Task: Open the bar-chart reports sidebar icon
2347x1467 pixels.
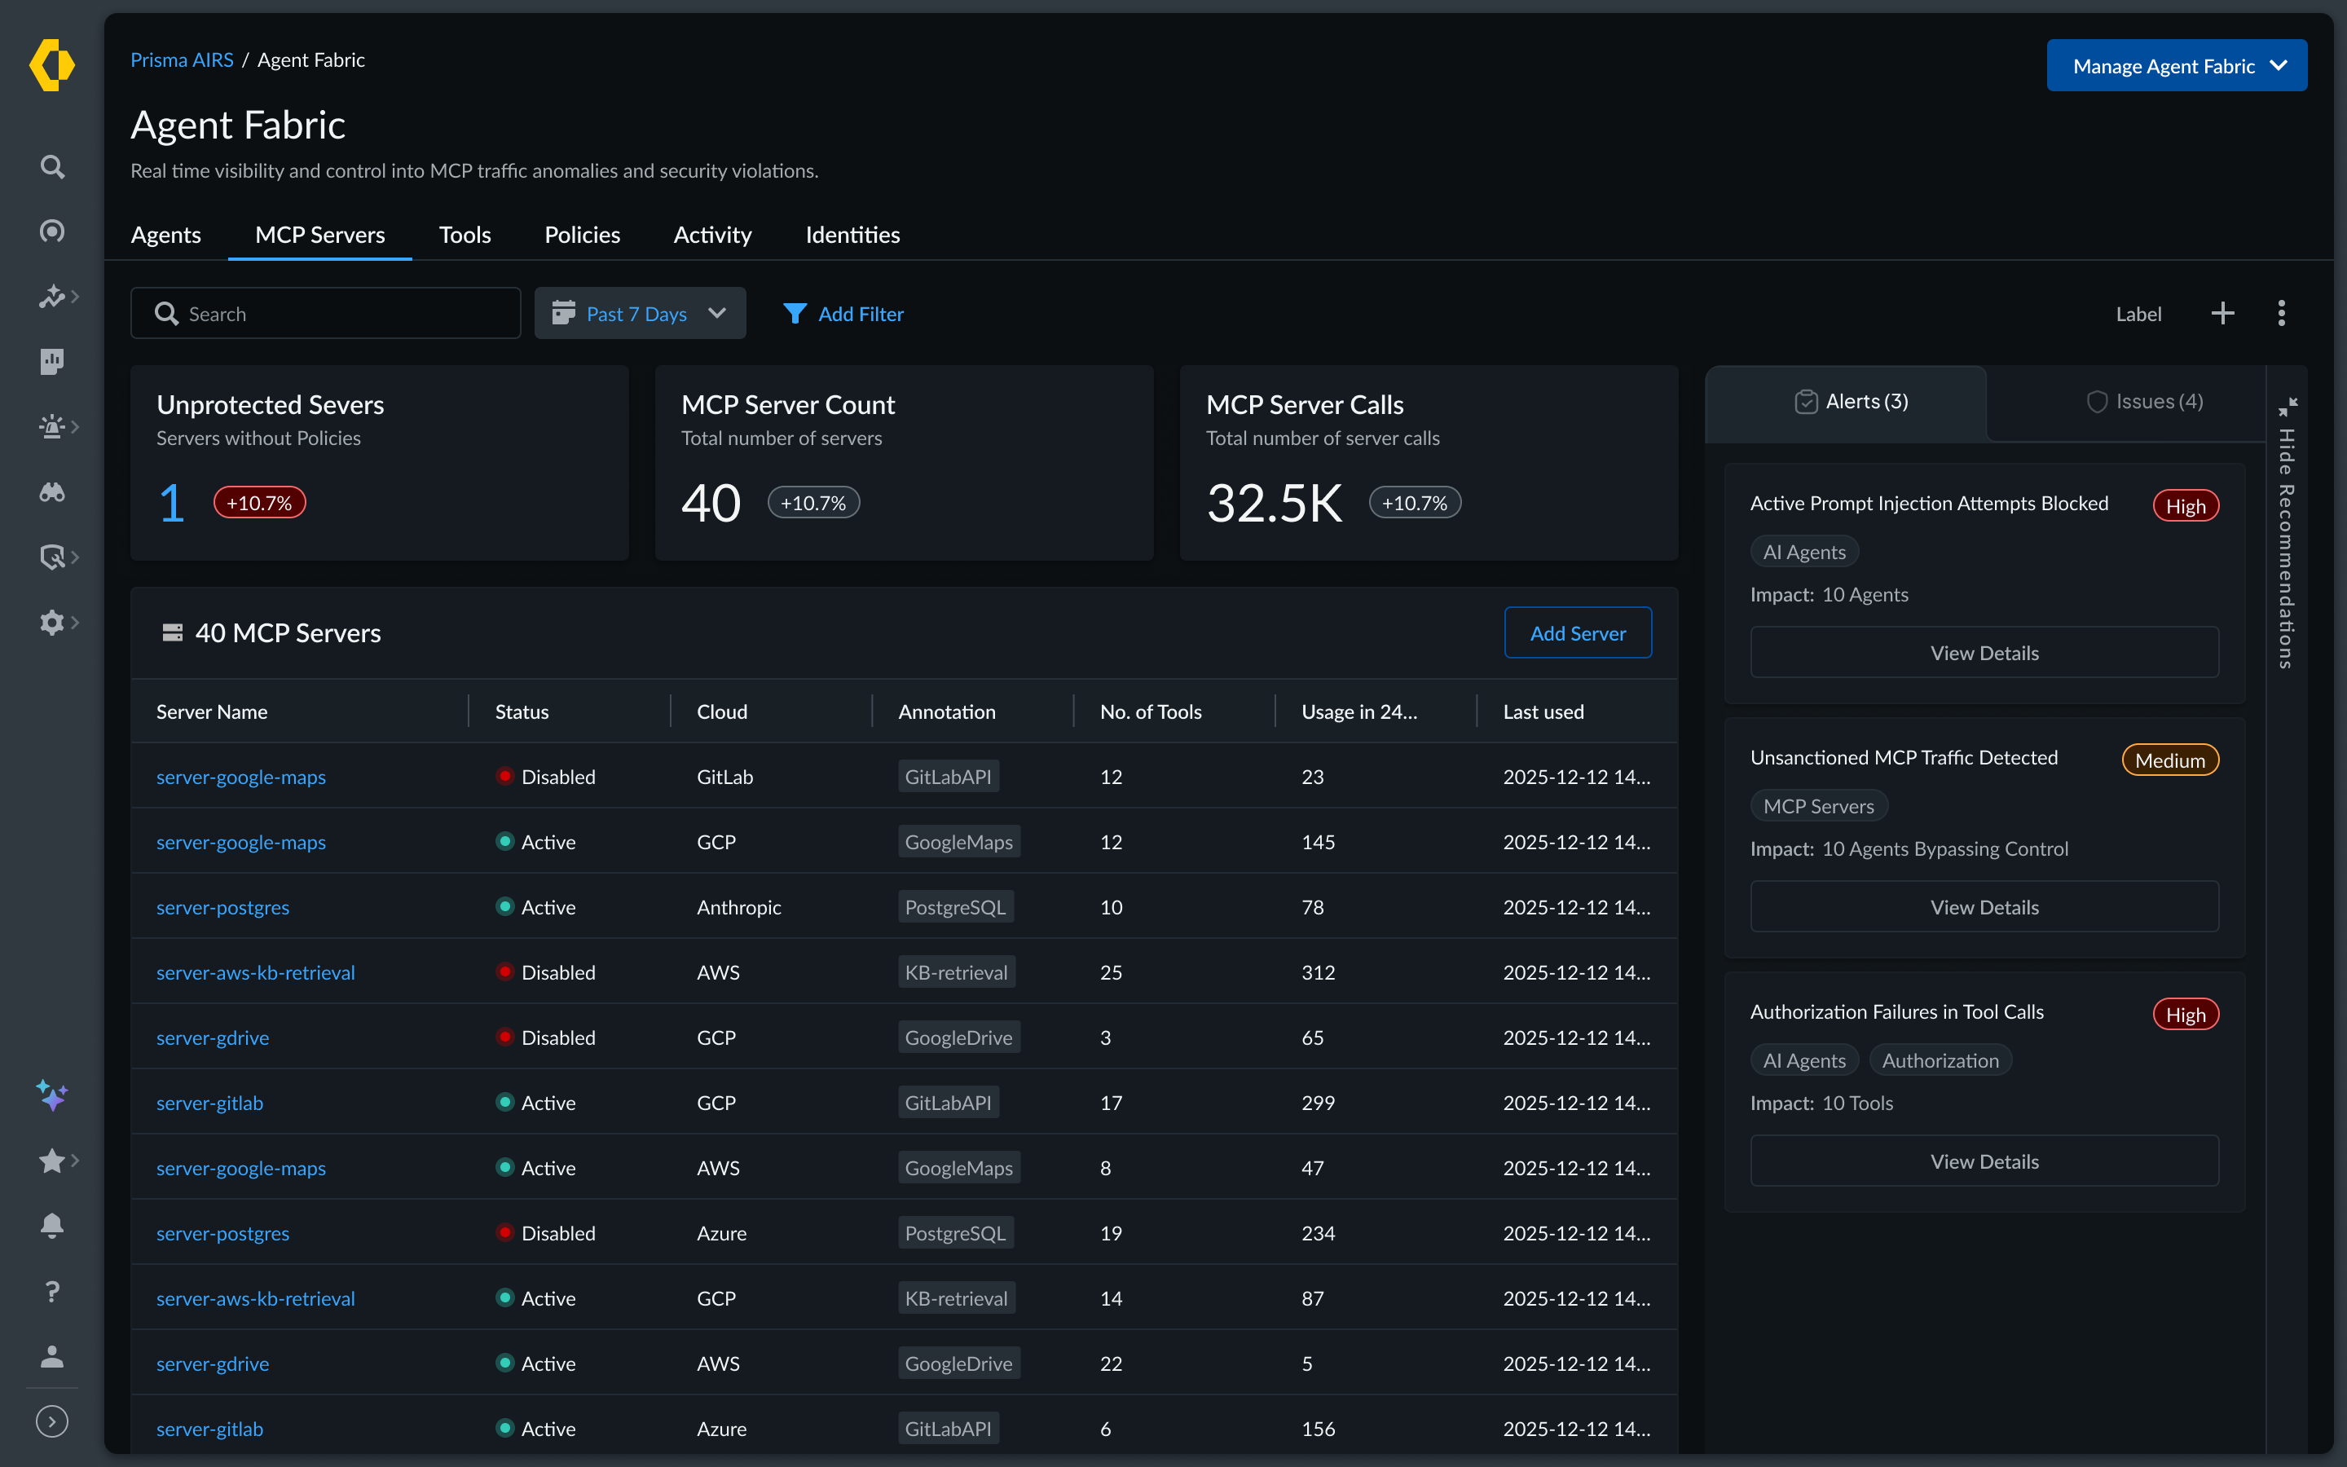Action: pyautogui.click(x=52, y=361)
